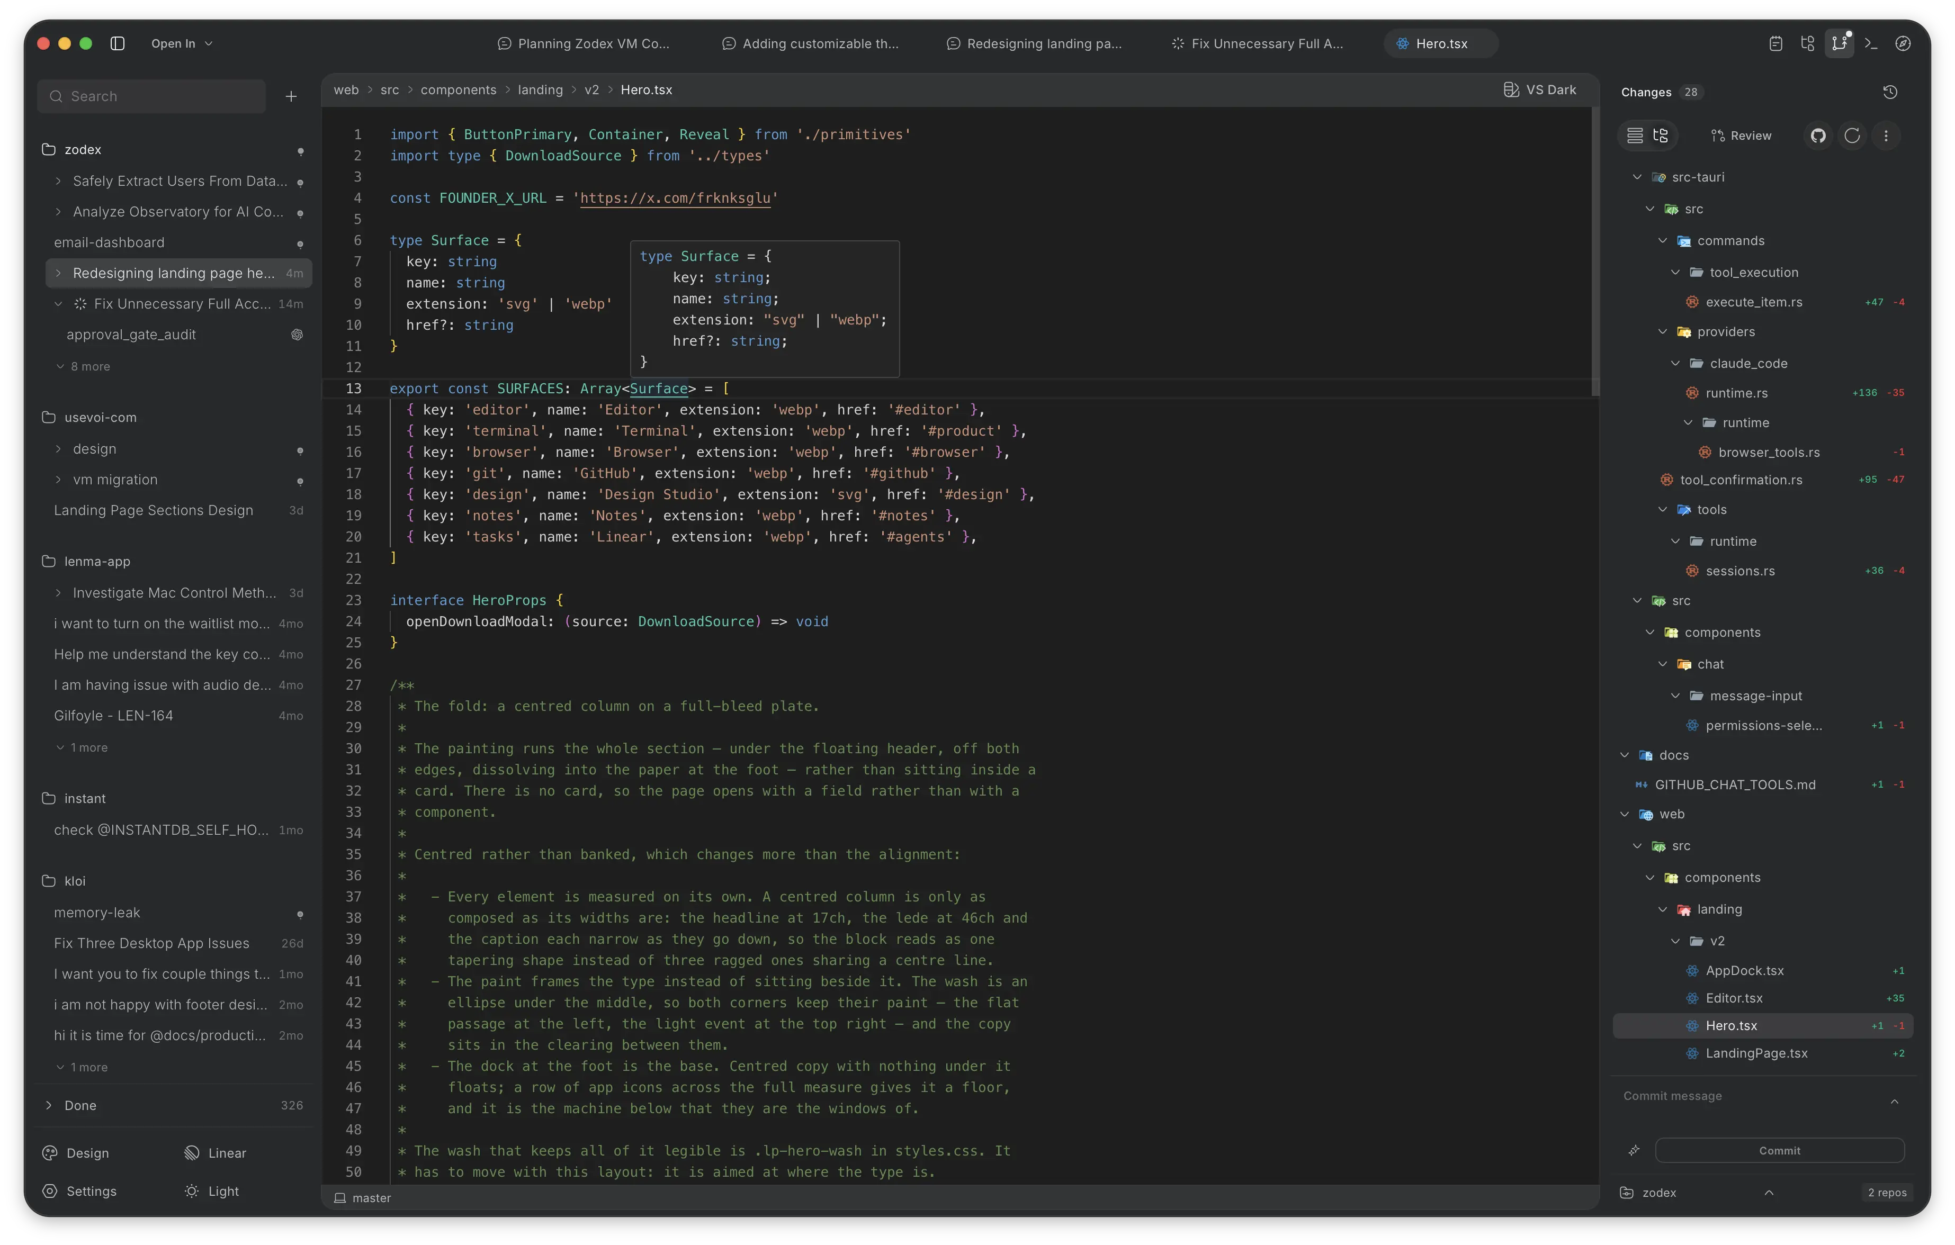This screenshot has width=1955, height=1245.
Task: Open the changes history clock icon
Action: [1890, 93]
